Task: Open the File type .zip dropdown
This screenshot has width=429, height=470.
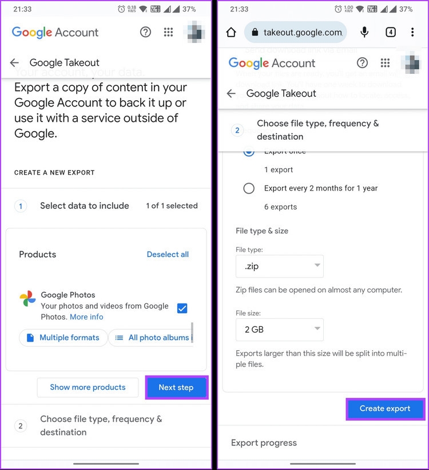Action: pyautogui.click(x=279, y=266)
